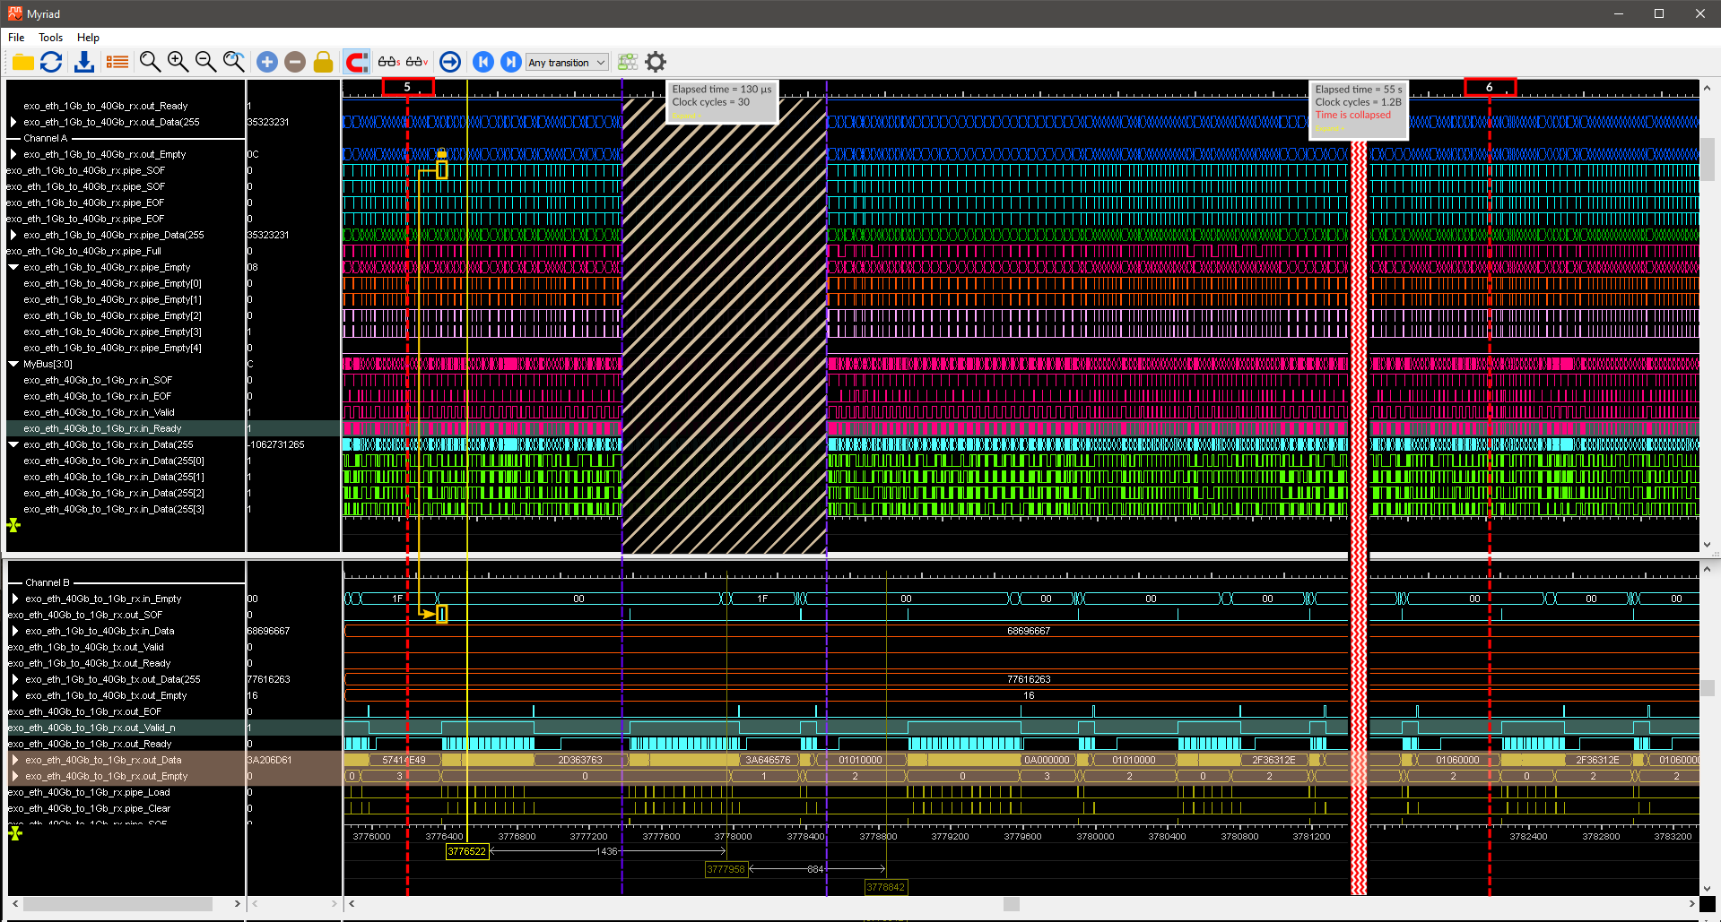Jump to next transition arrow icon
Image resolution: width=1721 pixels, height=922 pixels.
pos(510,62)
